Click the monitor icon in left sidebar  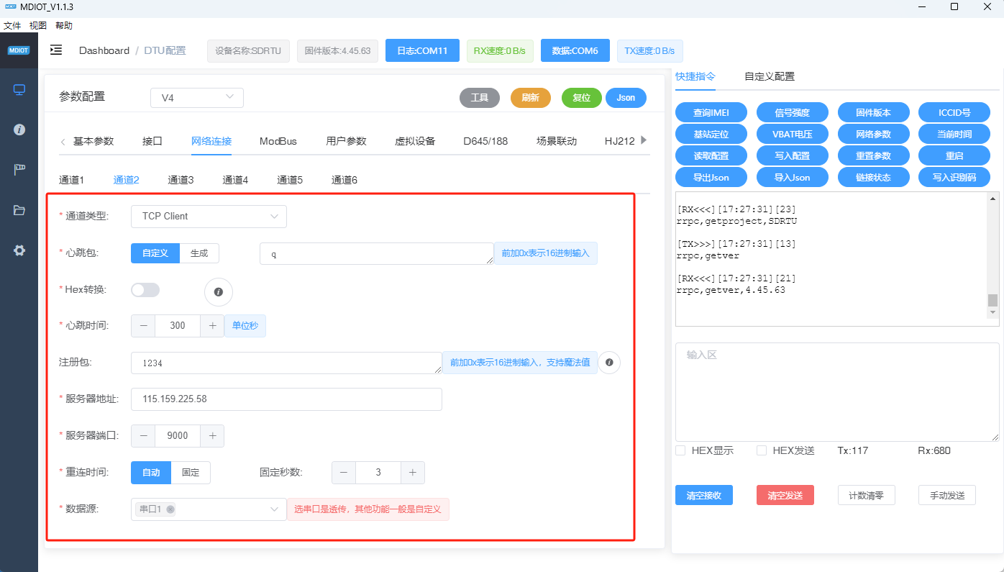tap(19, 90)
